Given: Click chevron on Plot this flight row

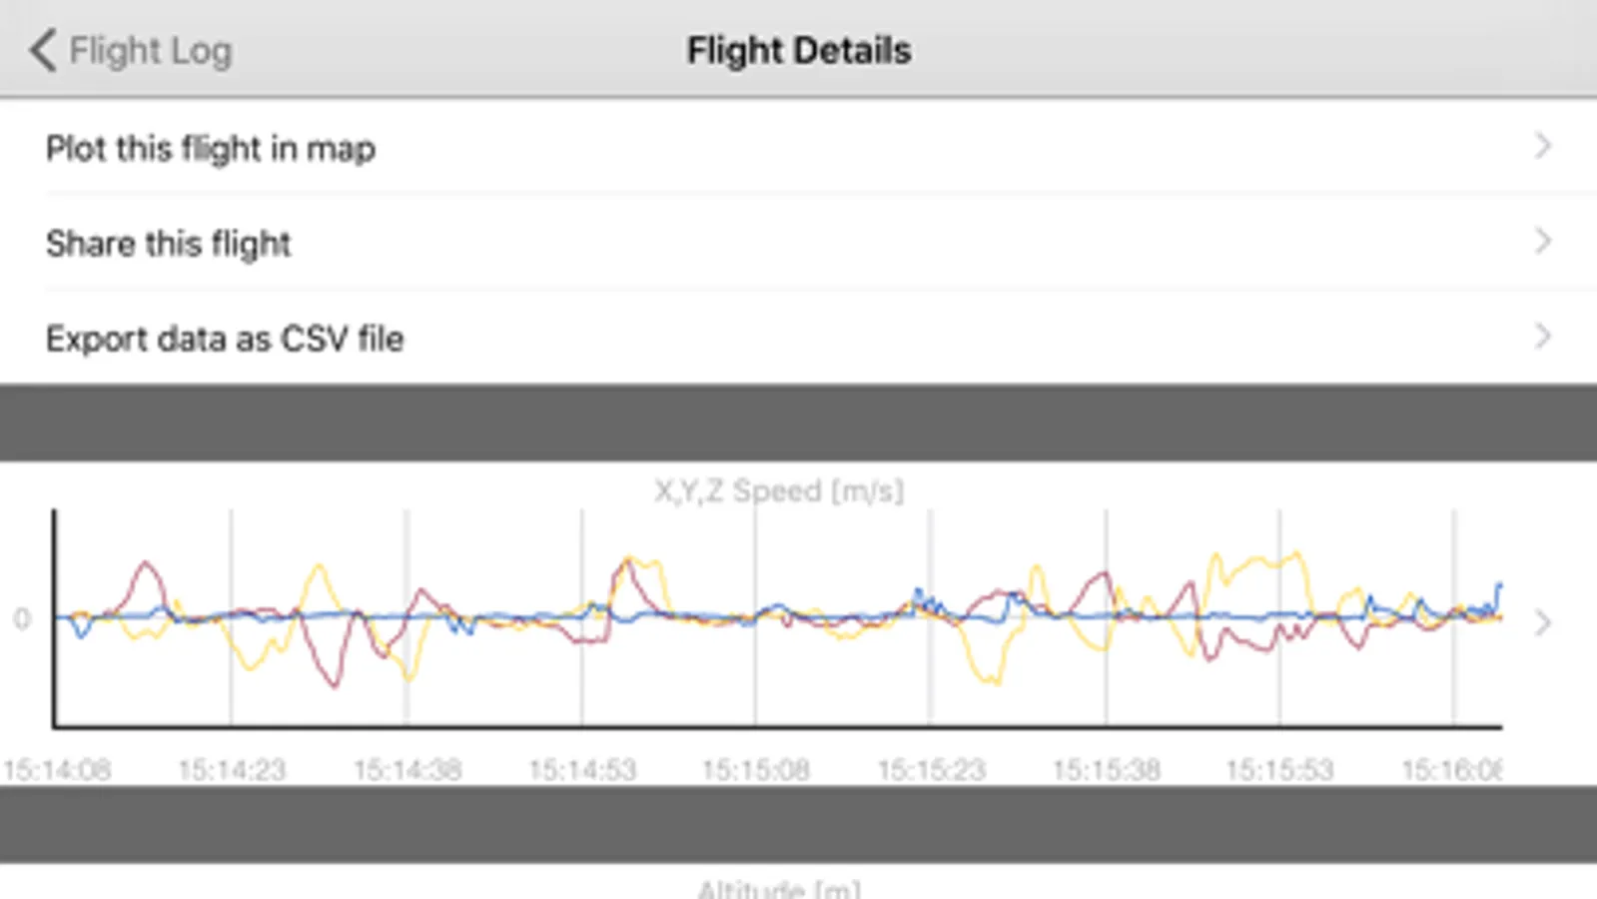Looking at the screenshot, I should [x=1543, y=146].
